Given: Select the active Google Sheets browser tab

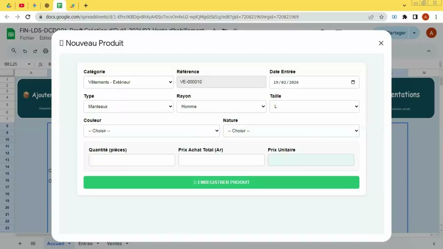Looking at the screenshot, I should [x=60, y=6].
